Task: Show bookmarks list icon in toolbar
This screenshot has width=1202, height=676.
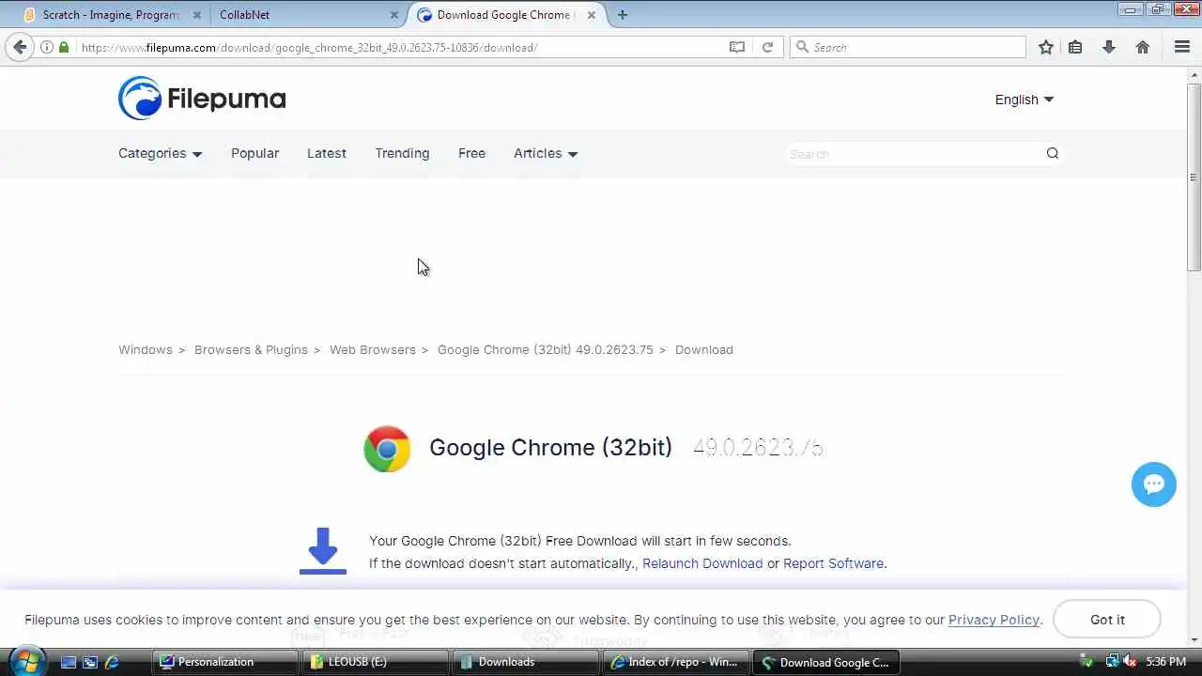Action: click(1075, 47)
